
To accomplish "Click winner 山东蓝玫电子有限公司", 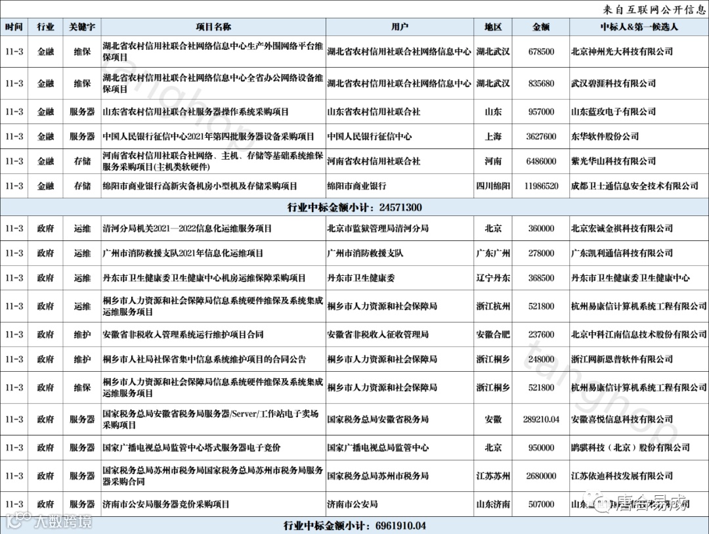I will click(x=613, y=111).
